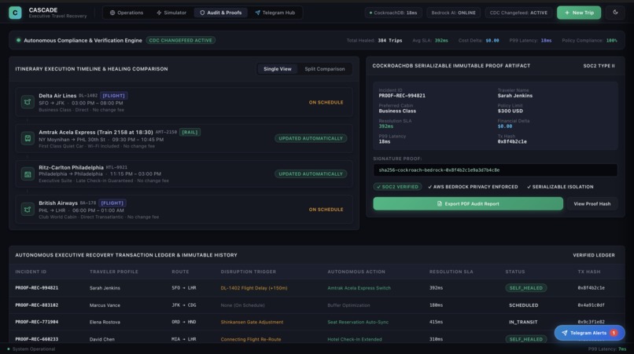Select the Single View mode
The image size is (634, 354).
[x=278, y=69]
